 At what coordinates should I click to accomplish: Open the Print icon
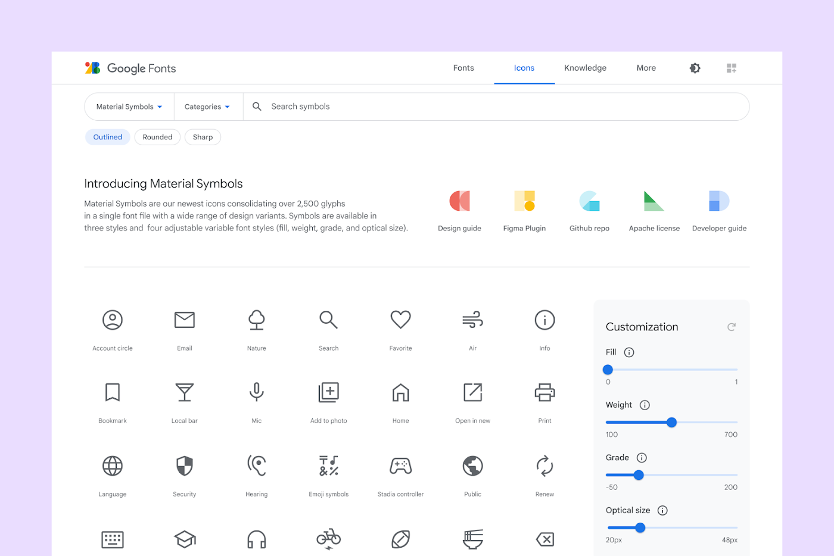544,392
